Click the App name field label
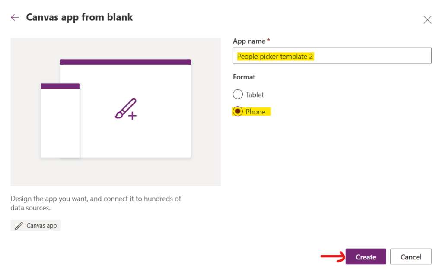The height and width of the screenshot is (275, 442). 249,41
